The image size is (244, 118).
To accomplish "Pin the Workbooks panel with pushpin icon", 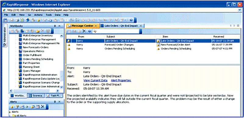I will click(x=55, y=26).
